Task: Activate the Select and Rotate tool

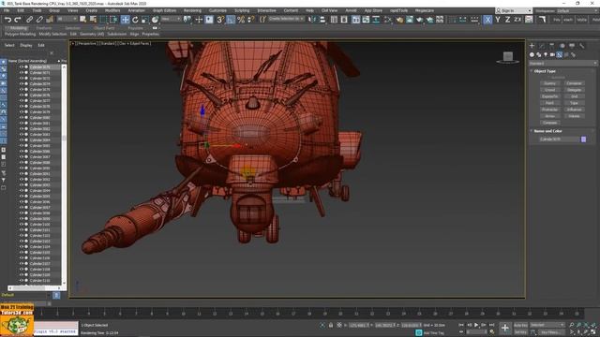Action: (135, 20)
